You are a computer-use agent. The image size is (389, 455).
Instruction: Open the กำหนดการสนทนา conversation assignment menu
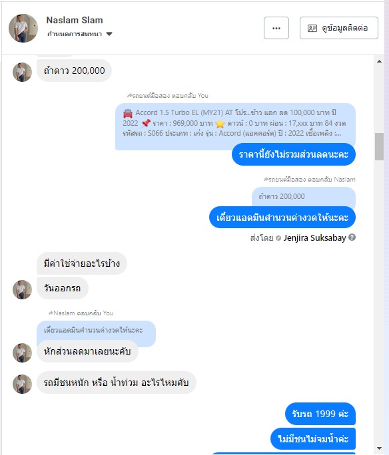80,34
